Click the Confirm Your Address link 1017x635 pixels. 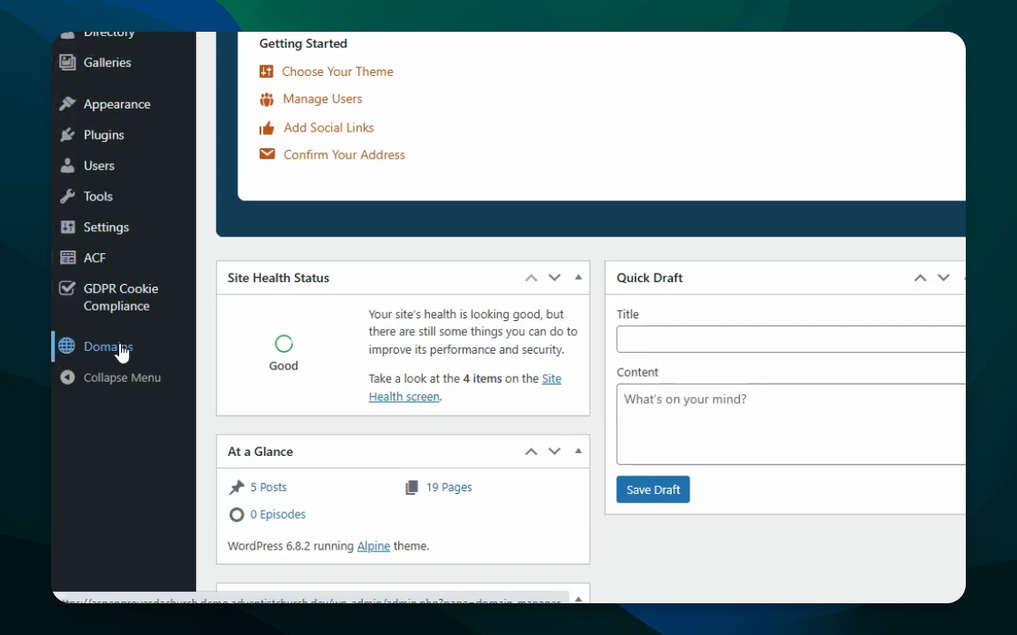click(x=344, y=155)
